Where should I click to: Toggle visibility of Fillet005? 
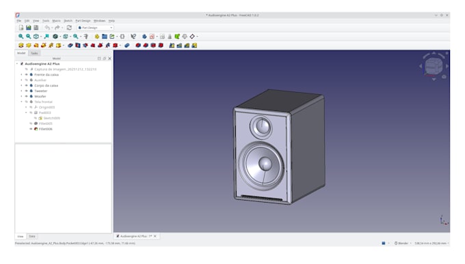click(x=31, y=123)
